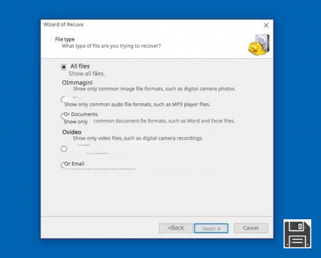Click the digital camera recordings description text
Image resolution: width=321 pixels, height=258 pixels.
[x=138, y=138]
